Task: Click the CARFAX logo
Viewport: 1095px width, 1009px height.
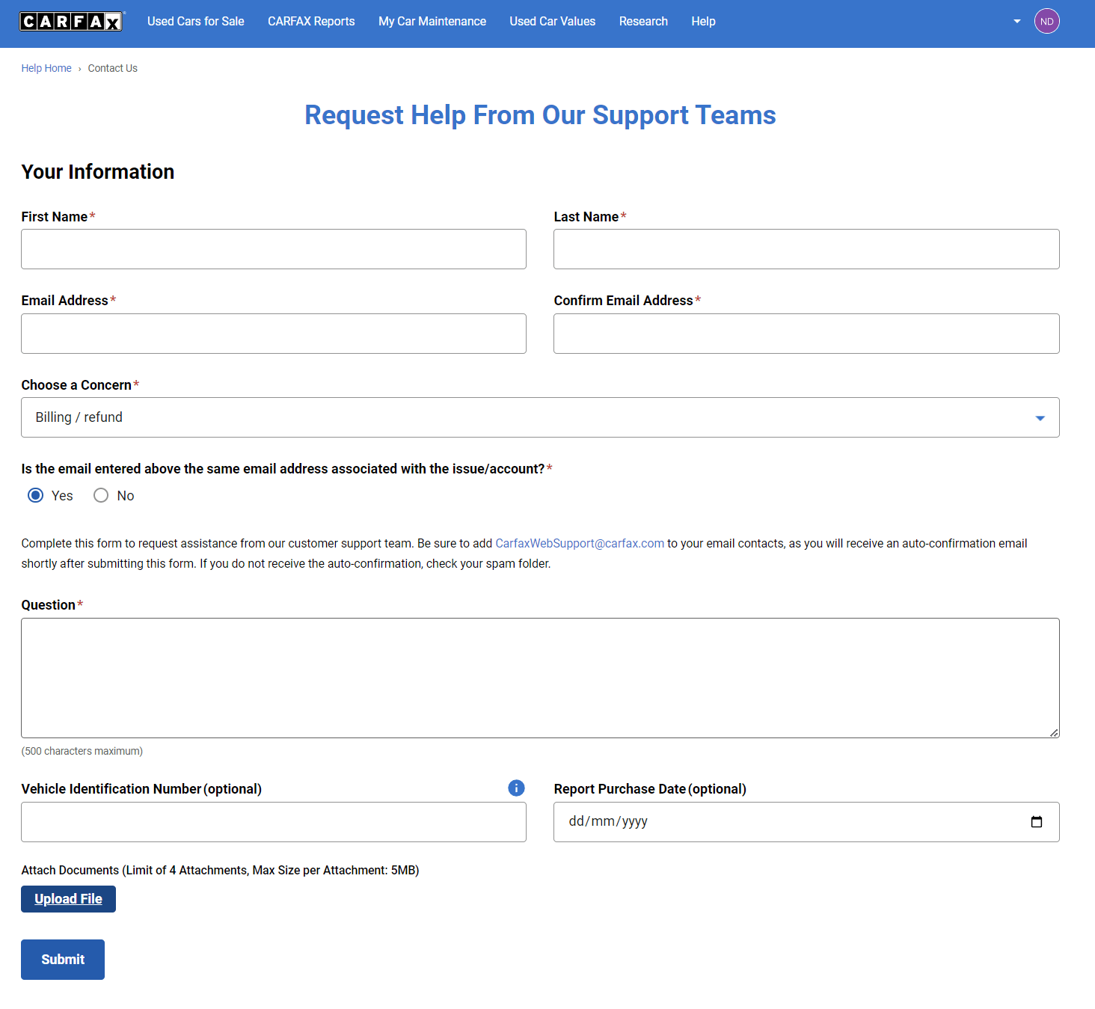Action: [71, 20]
